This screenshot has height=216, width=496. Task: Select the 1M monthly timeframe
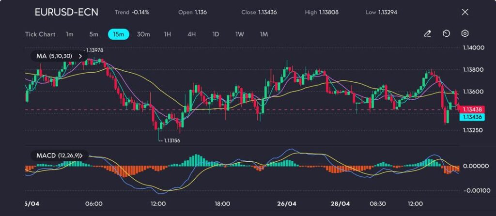264,34
